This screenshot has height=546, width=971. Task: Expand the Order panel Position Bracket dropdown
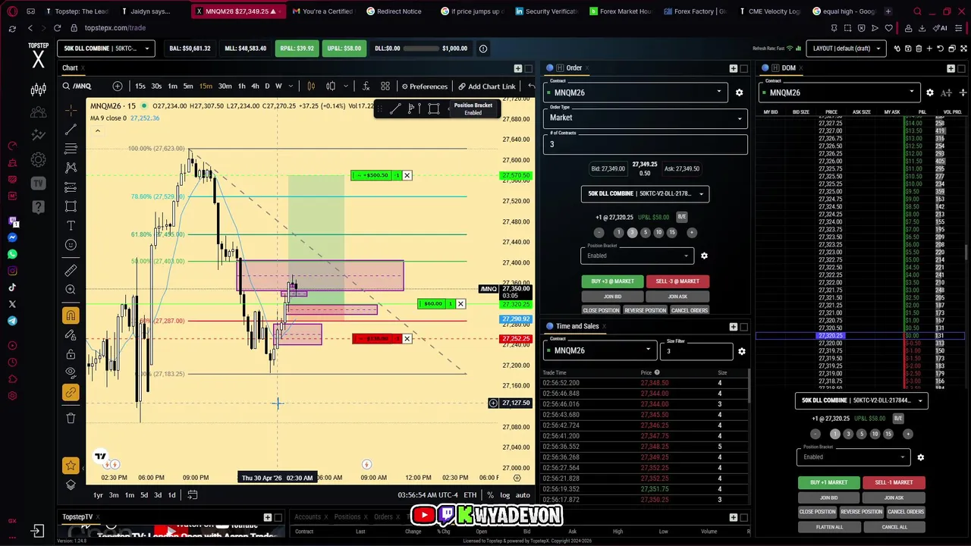pos(637,256)
